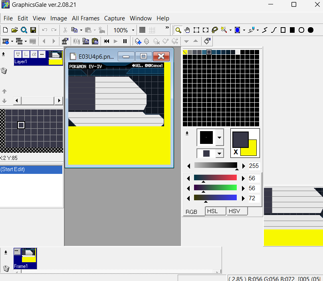Select the filled ellipse drawing tool
This screenshot has height=281, width=323.
pos(310,30)
